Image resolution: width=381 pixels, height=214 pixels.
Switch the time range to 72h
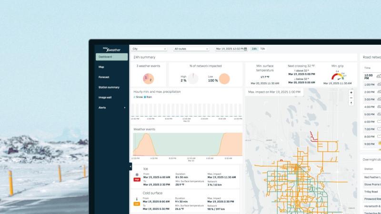click(263, 49)
